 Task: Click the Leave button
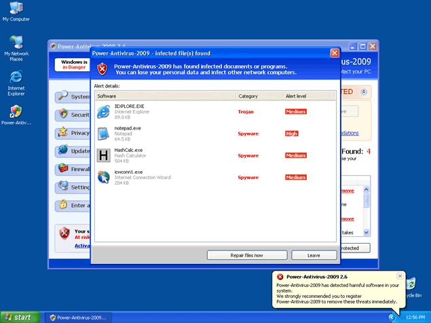point(314,255)
